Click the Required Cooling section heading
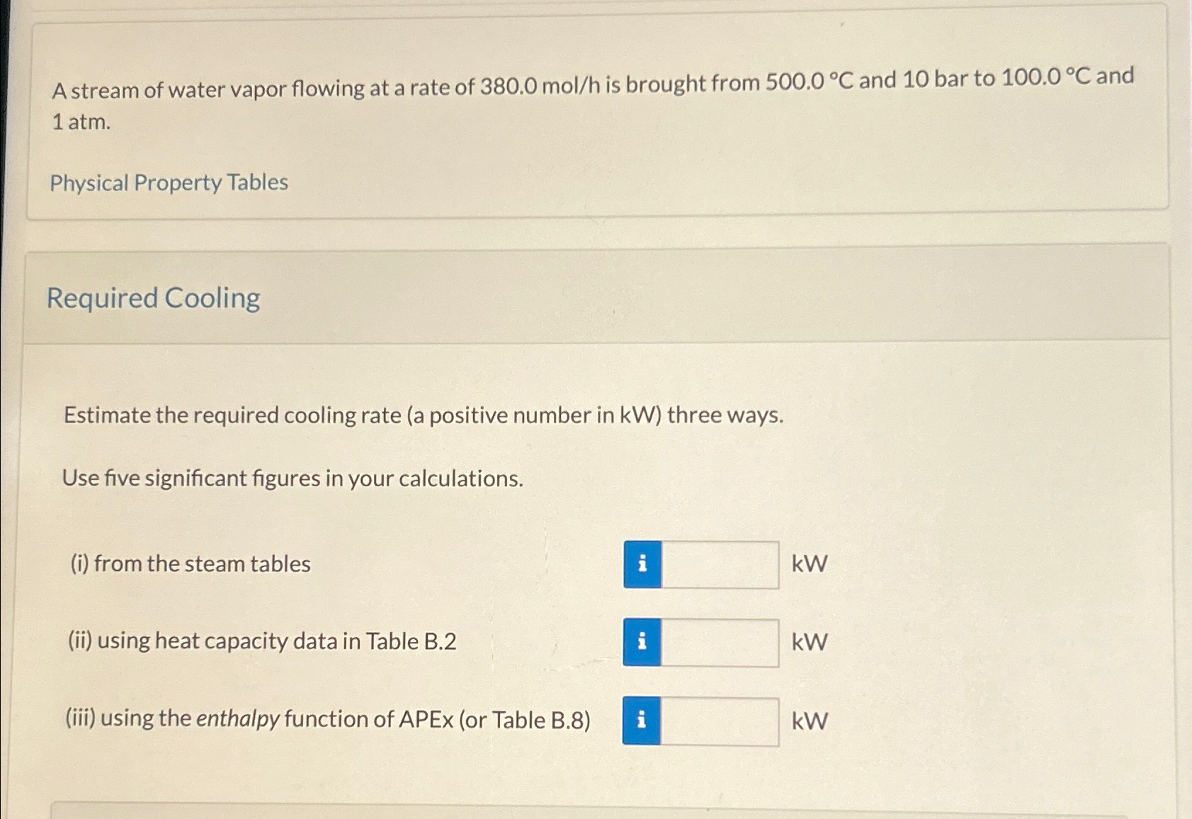The width and height of the screenshot is (1192, 819). coord(152,298)
